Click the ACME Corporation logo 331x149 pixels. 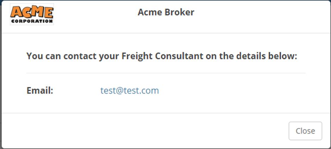[32, 14]
